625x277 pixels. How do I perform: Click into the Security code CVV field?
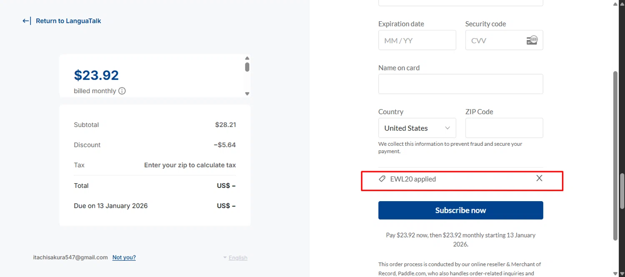496,40
